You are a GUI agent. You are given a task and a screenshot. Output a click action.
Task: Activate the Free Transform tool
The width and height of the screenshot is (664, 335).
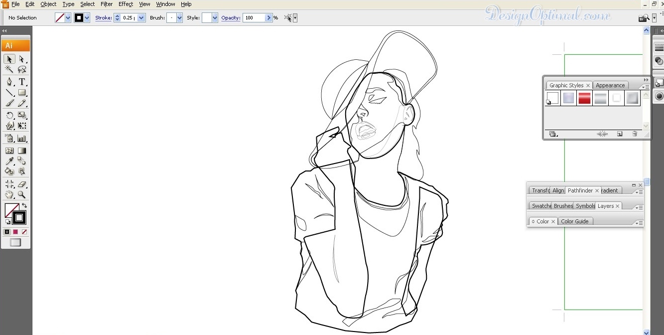pyautogui.click(x=22, y=126)
